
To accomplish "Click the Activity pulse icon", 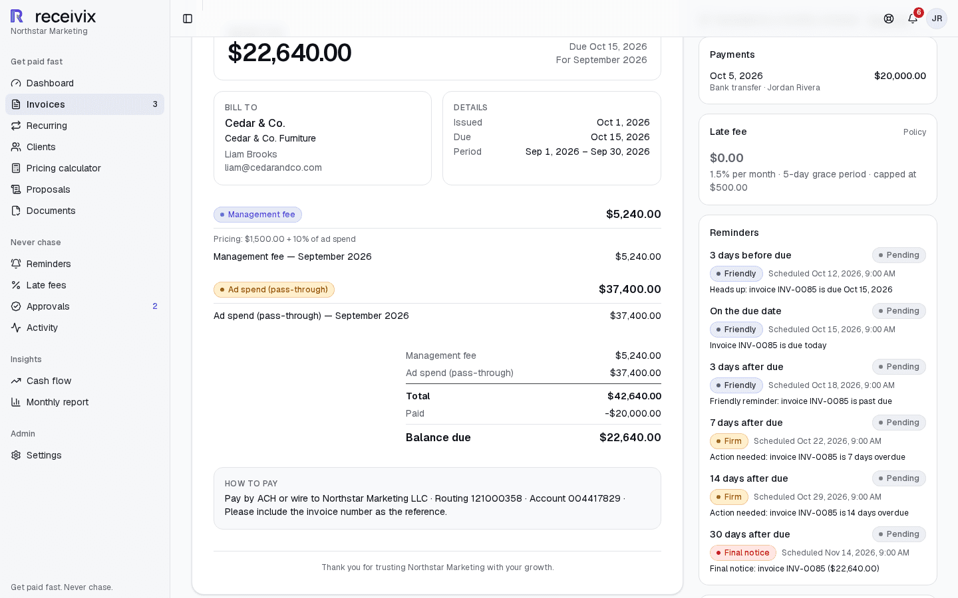I will point(16,328).
